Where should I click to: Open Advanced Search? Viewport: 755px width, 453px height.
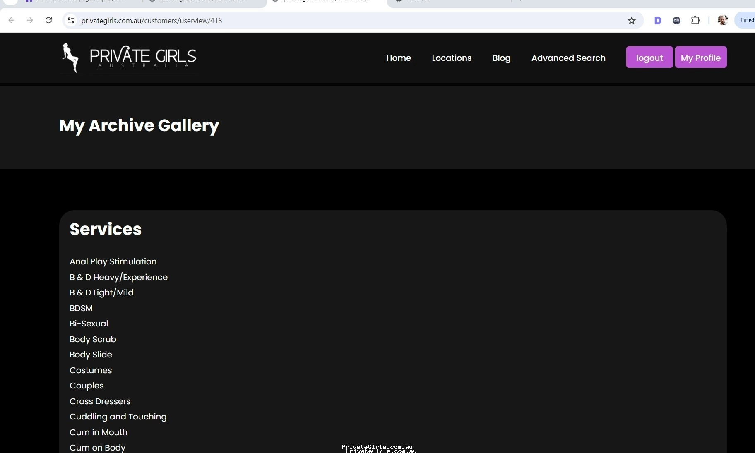(568, 58)
